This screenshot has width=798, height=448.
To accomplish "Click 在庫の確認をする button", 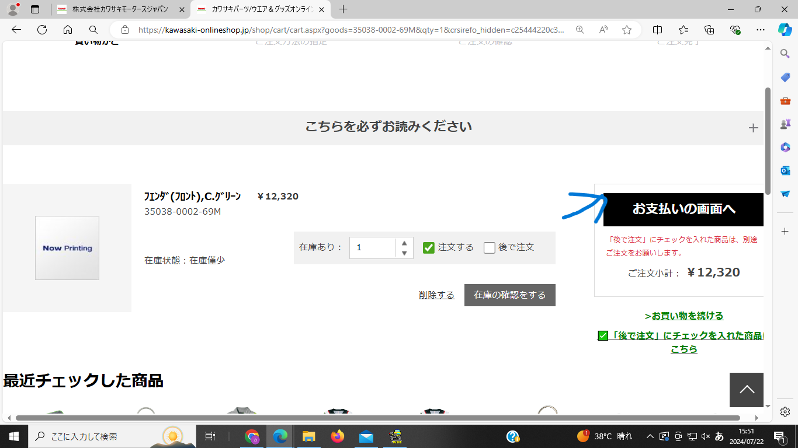I will pyautogui.click(x=510, y=295).
